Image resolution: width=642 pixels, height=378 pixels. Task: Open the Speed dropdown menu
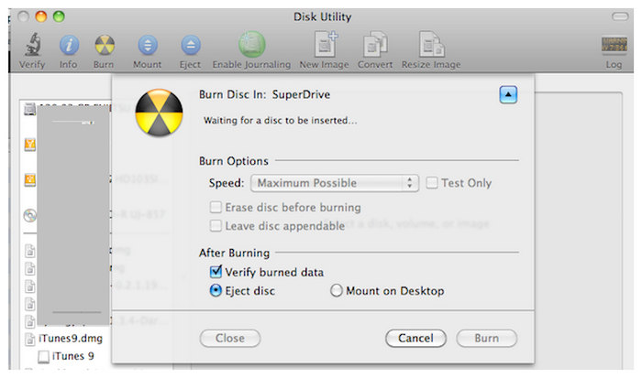(335, 183)
